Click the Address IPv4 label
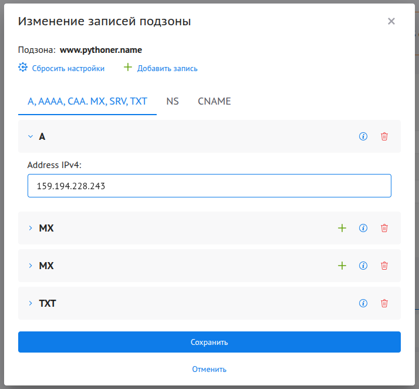Viewport: 419px width, 389px height. [x=54, y=165]
